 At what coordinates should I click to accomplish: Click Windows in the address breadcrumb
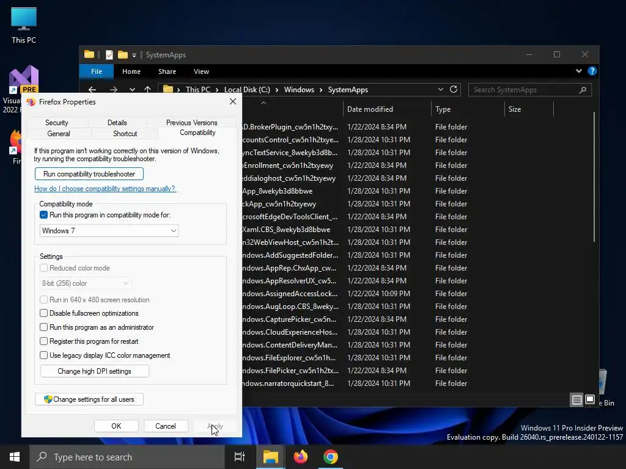click(x=299, y=90)
